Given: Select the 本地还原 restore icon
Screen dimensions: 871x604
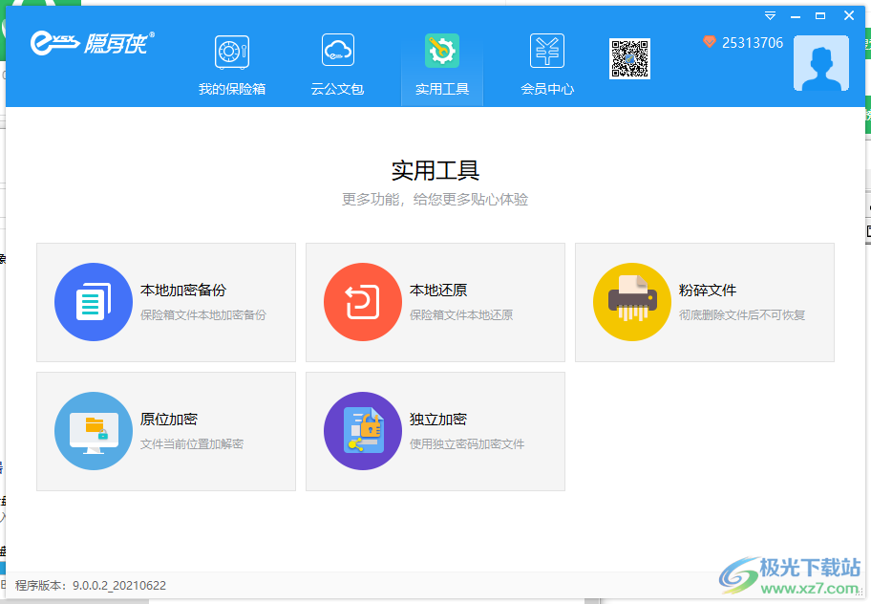Looking at the screenshot, I should click(x=363, y=302).
